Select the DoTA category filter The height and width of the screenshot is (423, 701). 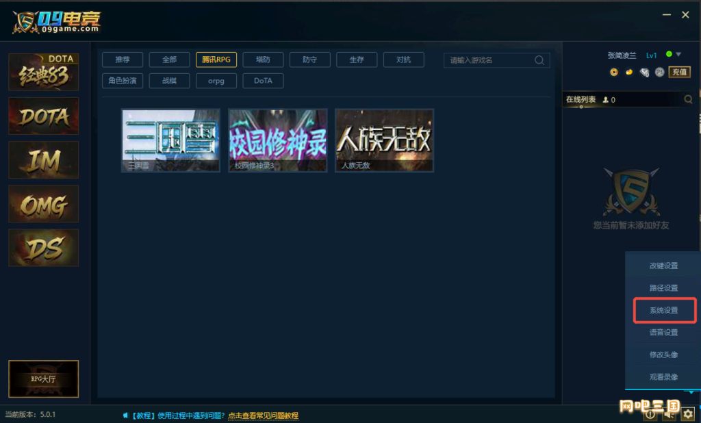tap(263, 81)
